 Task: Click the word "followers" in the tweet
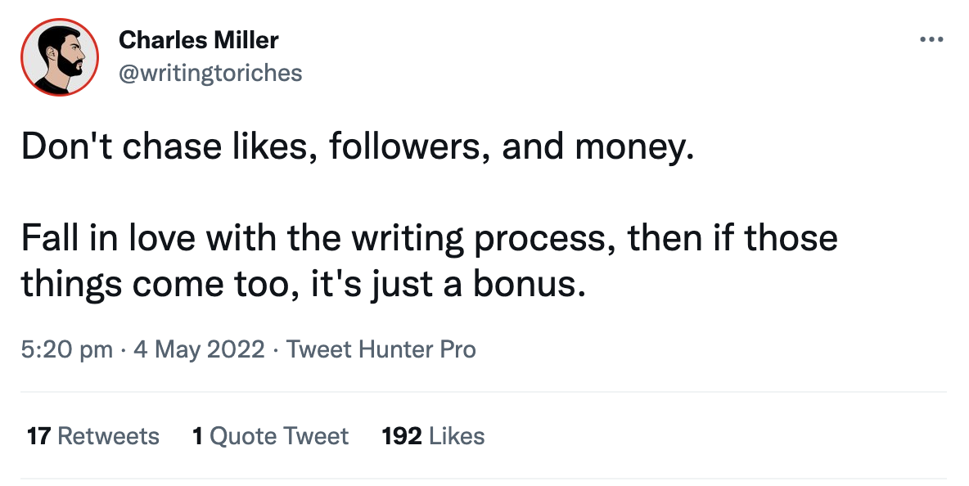tap(406, 146)
